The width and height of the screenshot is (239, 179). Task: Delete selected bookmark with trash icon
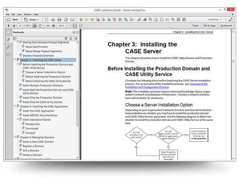click(66, 38)
